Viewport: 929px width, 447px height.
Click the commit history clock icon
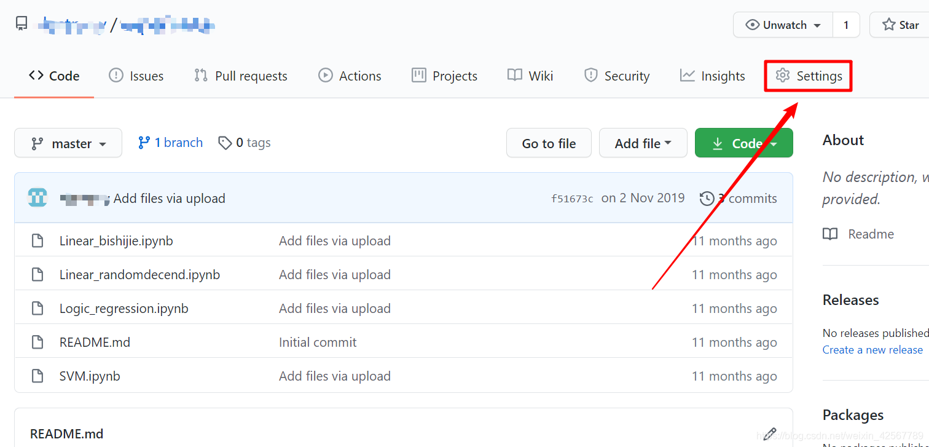[x=707, y=199]
